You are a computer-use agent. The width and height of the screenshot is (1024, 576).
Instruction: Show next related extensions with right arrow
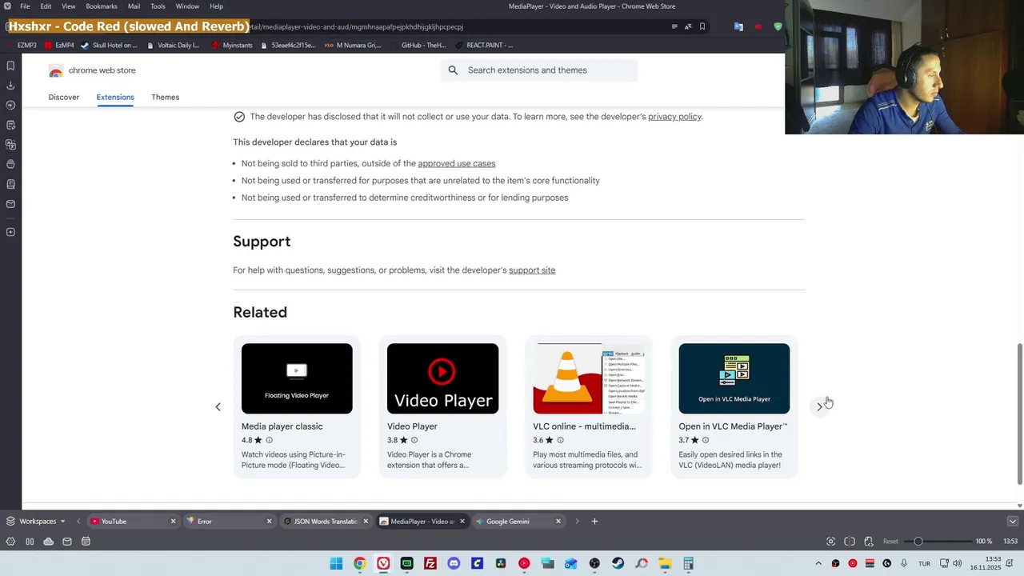[x=819, y=406]
